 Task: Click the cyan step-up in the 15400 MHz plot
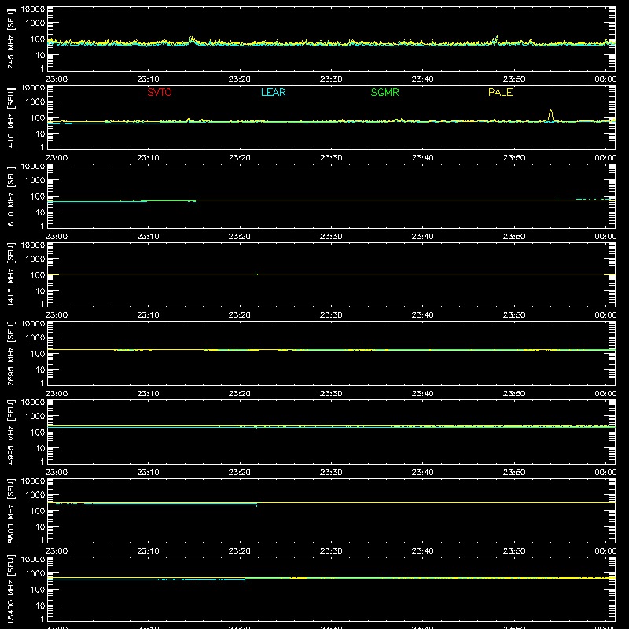[x=245, y=579]
